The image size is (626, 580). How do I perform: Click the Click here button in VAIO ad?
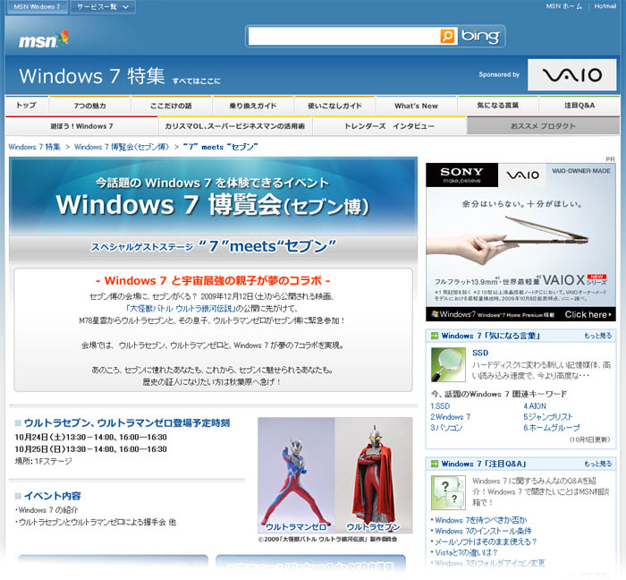click(x=588, y=315)
